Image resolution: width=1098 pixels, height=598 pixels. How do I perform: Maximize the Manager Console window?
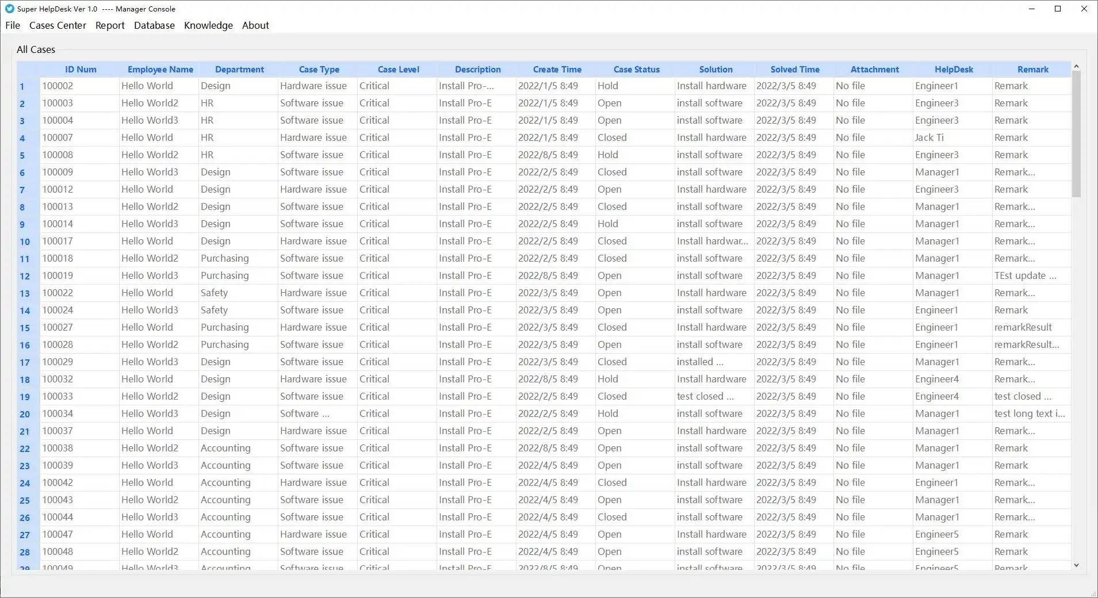(1057, 9)
